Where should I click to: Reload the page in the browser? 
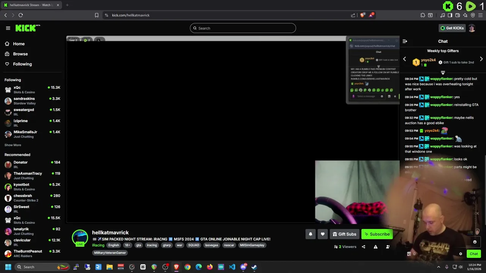pyautogui.click(x=21, y=15)
